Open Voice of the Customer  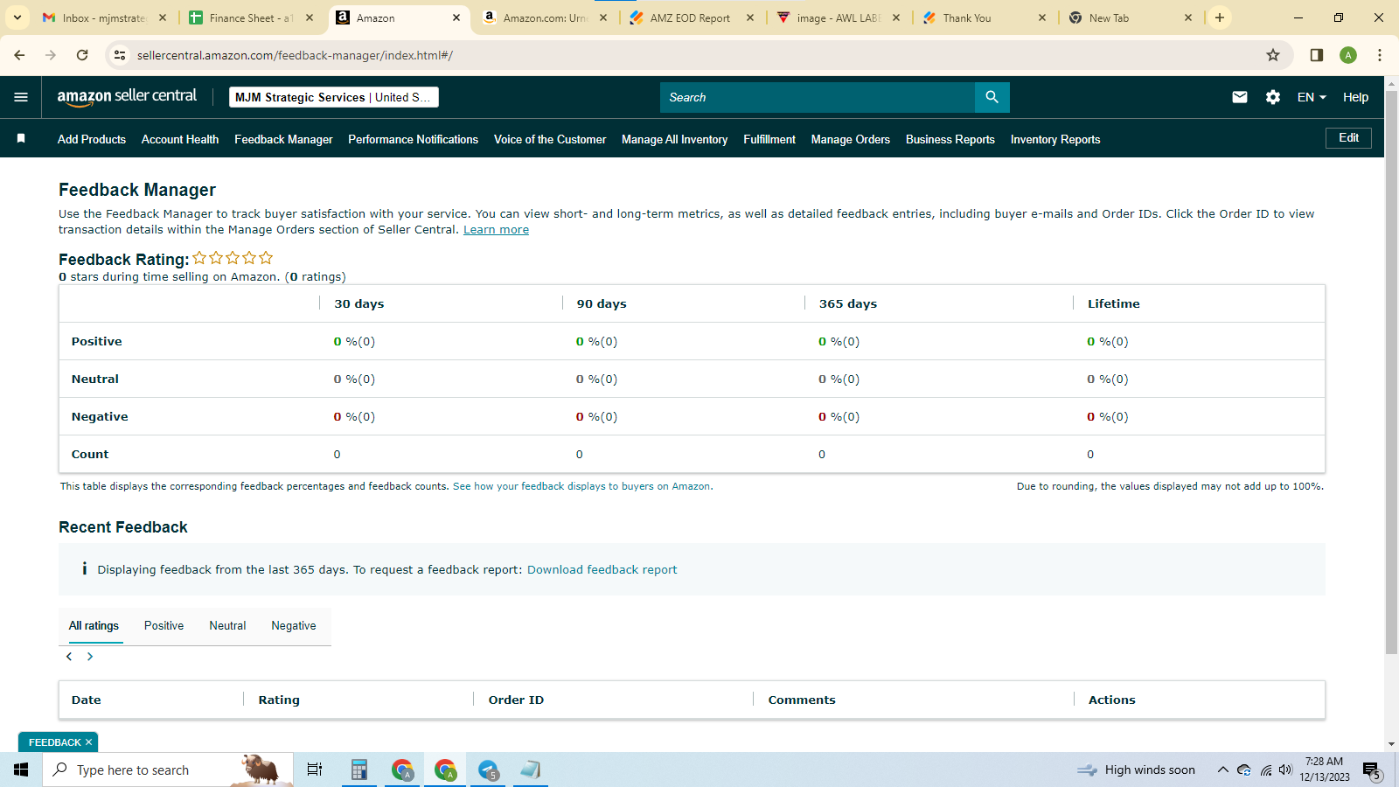550,139
